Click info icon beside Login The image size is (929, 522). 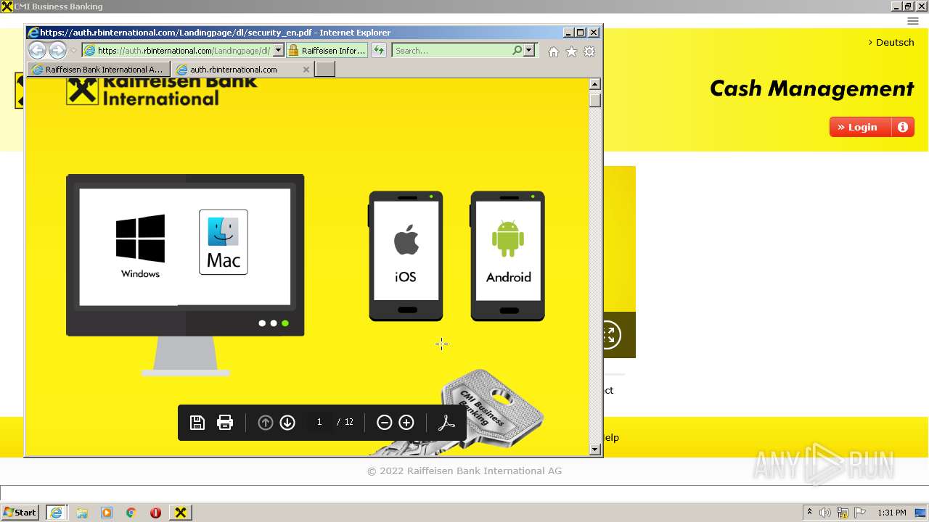903,127
